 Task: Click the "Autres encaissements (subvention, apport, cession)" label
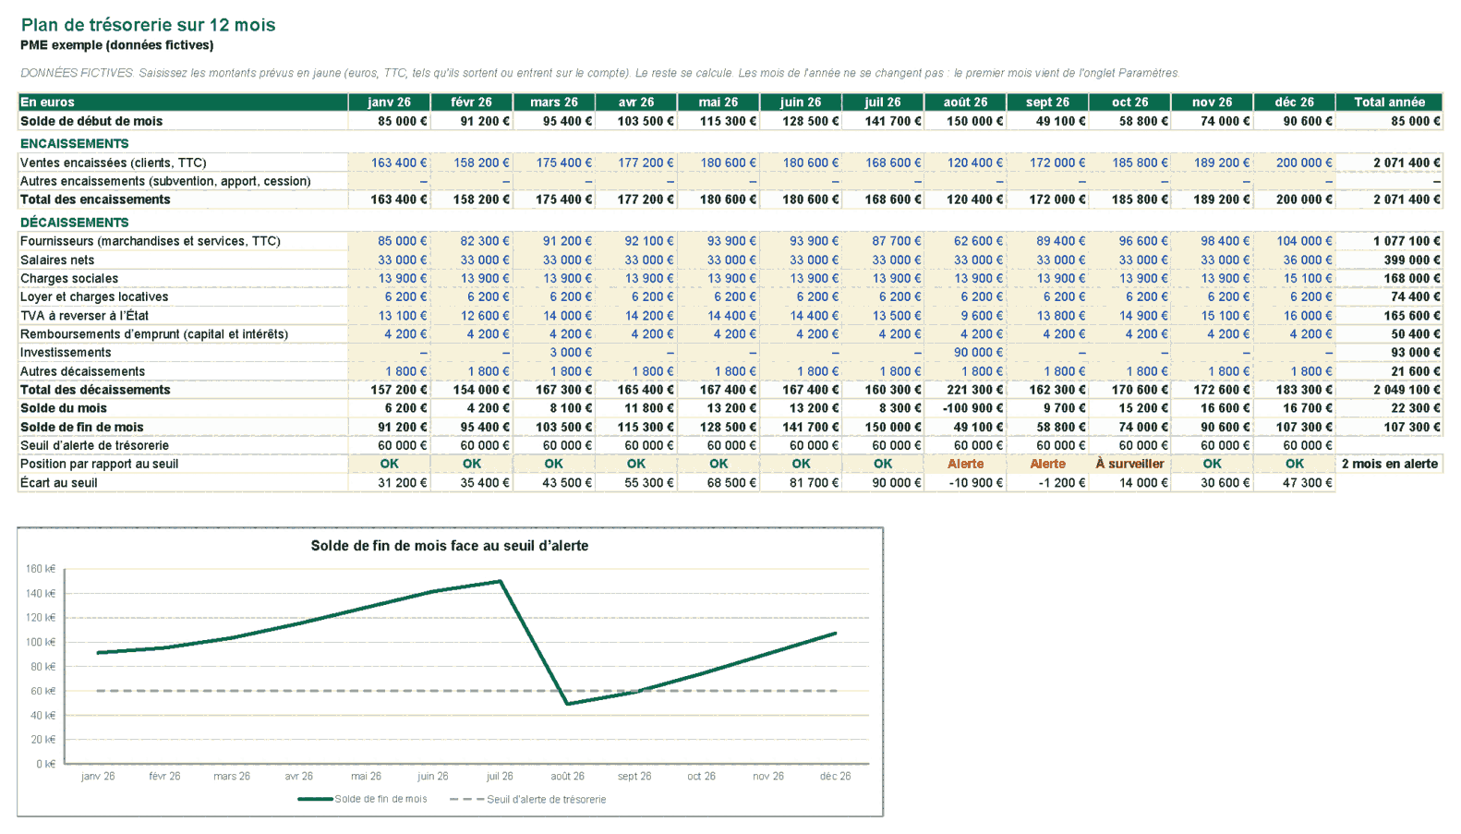[165, 181]
